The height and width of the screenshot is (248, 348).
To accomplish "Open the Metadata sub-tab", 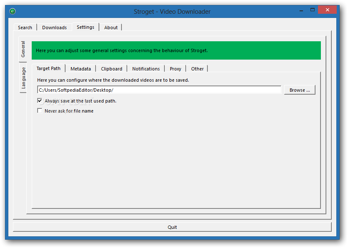I will pyautogui.click(x=81, y=69).
